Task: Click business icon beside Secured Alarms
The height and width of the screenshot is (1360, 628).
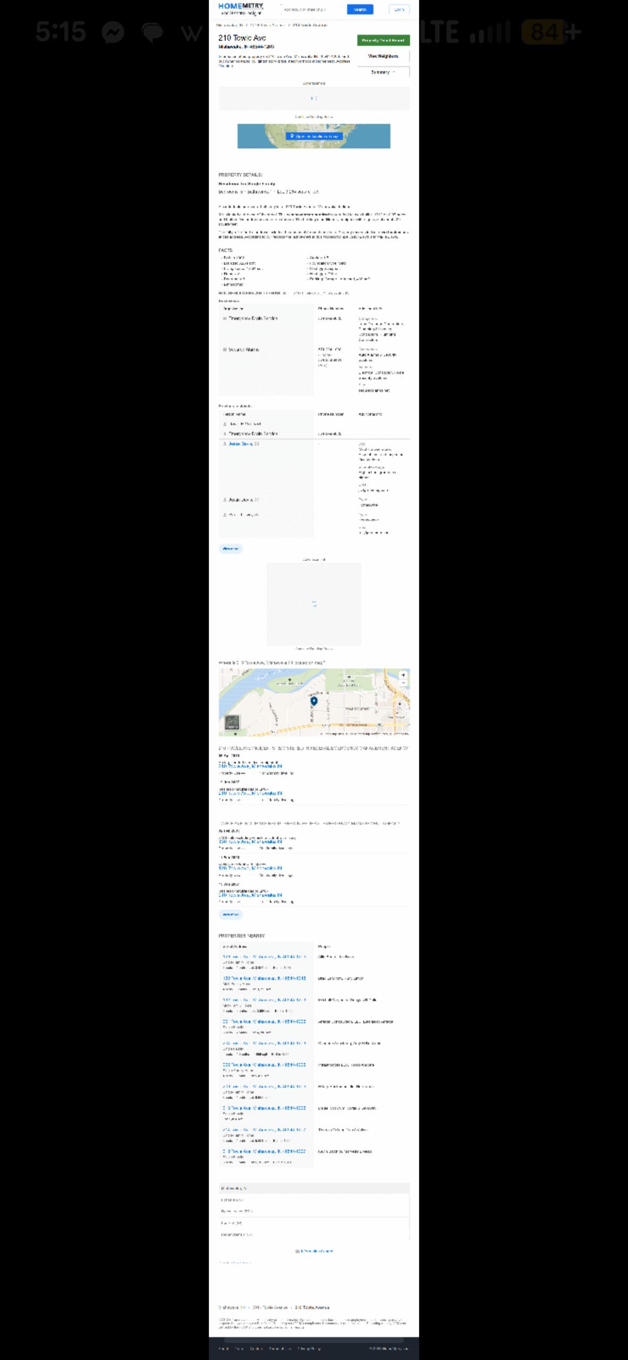Action: coord(225,350)
